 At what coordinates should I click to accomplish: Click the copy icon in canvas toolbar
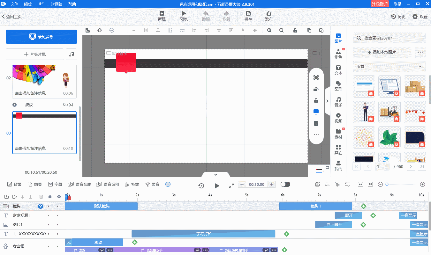309,30
